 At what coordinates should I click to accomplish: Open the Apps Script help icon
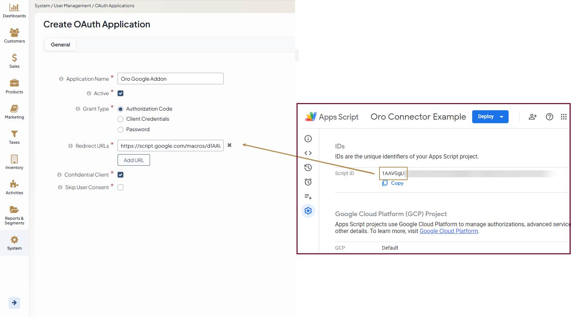click(549, 117)
